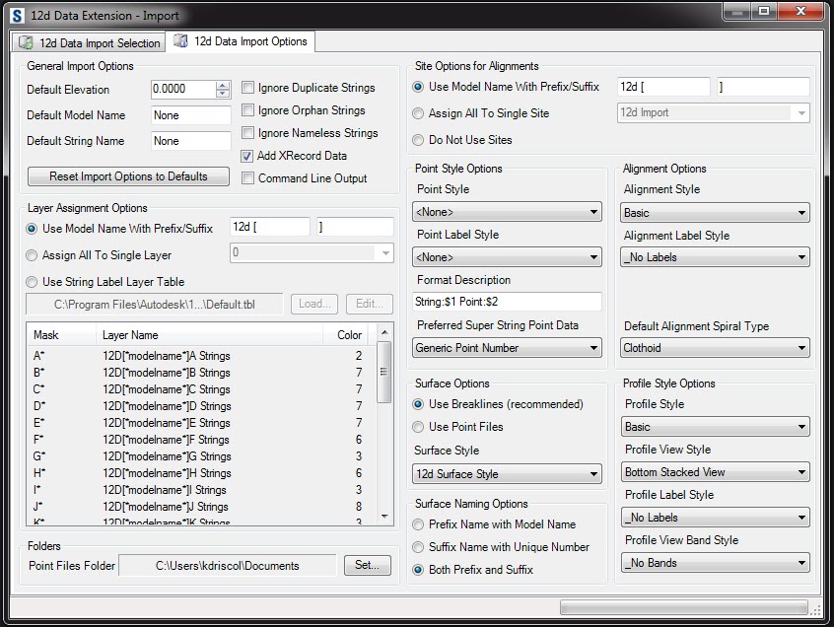Click the layer table scrollbar thumb

(x=384, y=372)
